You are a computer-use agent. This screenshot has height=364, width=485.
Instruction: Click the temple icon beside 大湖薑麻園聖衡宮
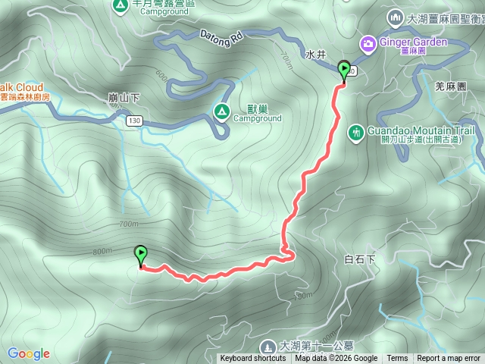pyautogui.click(x=395, y=18)
